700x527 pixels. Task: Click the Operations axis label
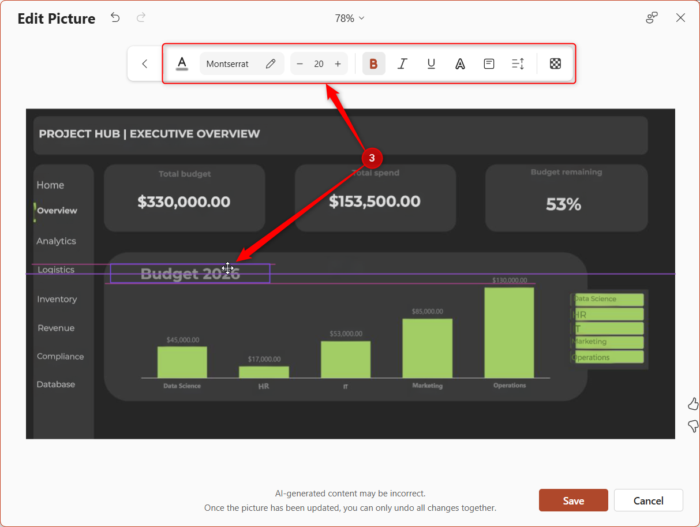[x=510, y=385]
